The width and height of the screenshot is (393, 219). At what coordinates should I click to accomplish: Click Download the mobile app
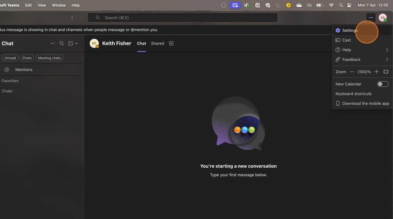point(362,103)
